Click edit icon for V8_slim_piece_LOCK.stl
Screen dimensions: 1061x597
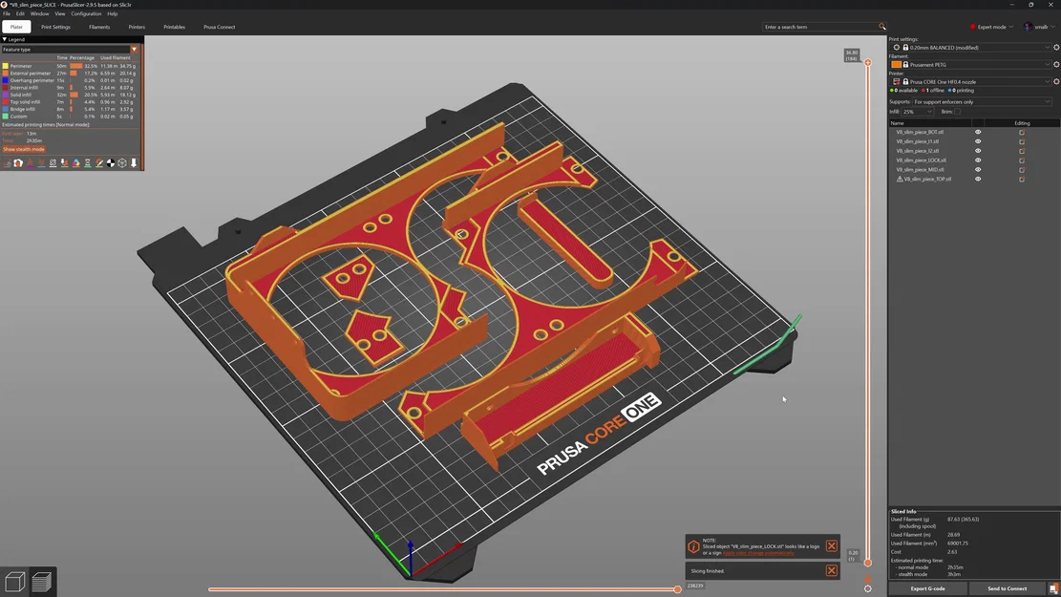tap(1022, 160)
